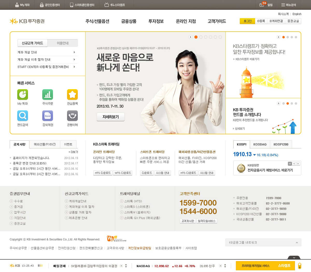The height and width of the screenshot is (272, 311).
Task: Open the 금융상품 main menu
Action: pyautogui.click(x=129, y=21)
